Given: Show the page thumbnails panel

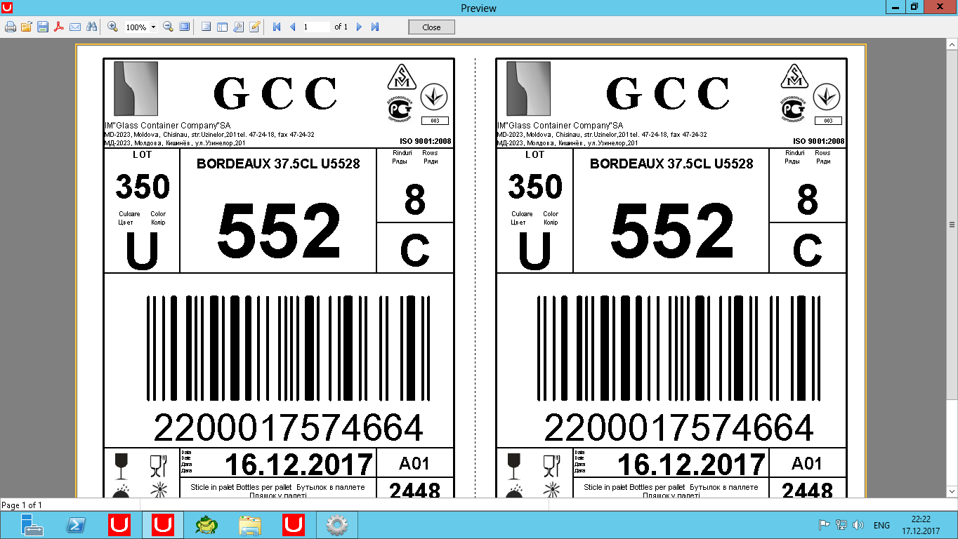Looking at the screenshot, I should pyautogui.click(x=223, y=27).
